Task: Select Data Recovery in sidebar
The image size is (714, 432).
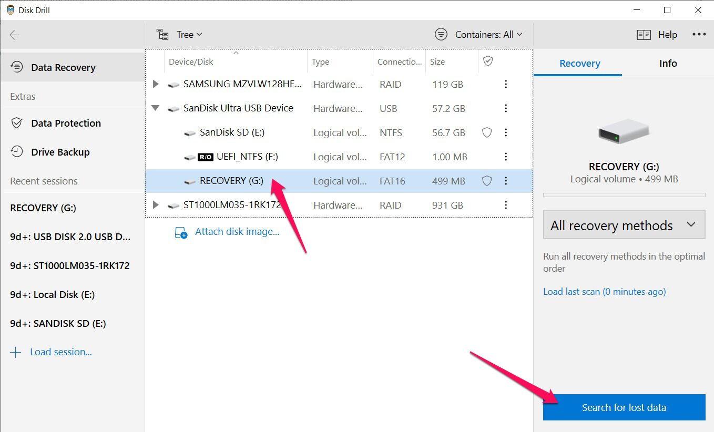Action: (x=72, y=67)
